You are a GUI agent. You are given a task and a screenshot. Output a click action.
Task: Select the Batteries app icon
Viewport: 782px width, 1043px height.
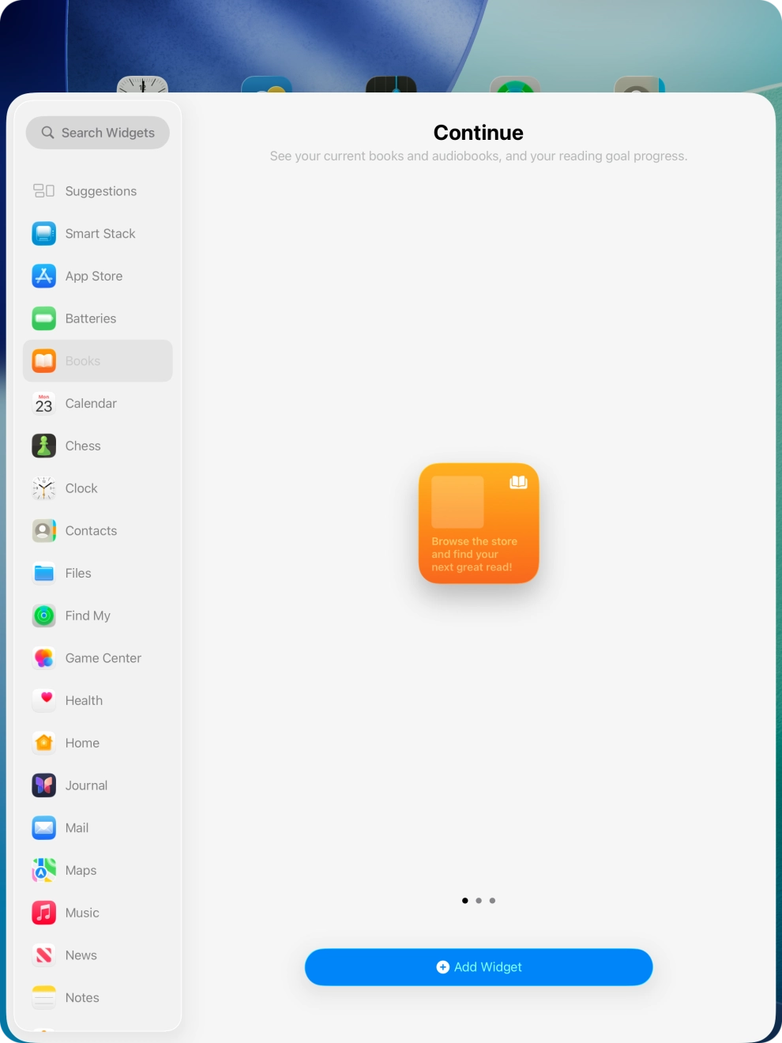click(44, 318)
